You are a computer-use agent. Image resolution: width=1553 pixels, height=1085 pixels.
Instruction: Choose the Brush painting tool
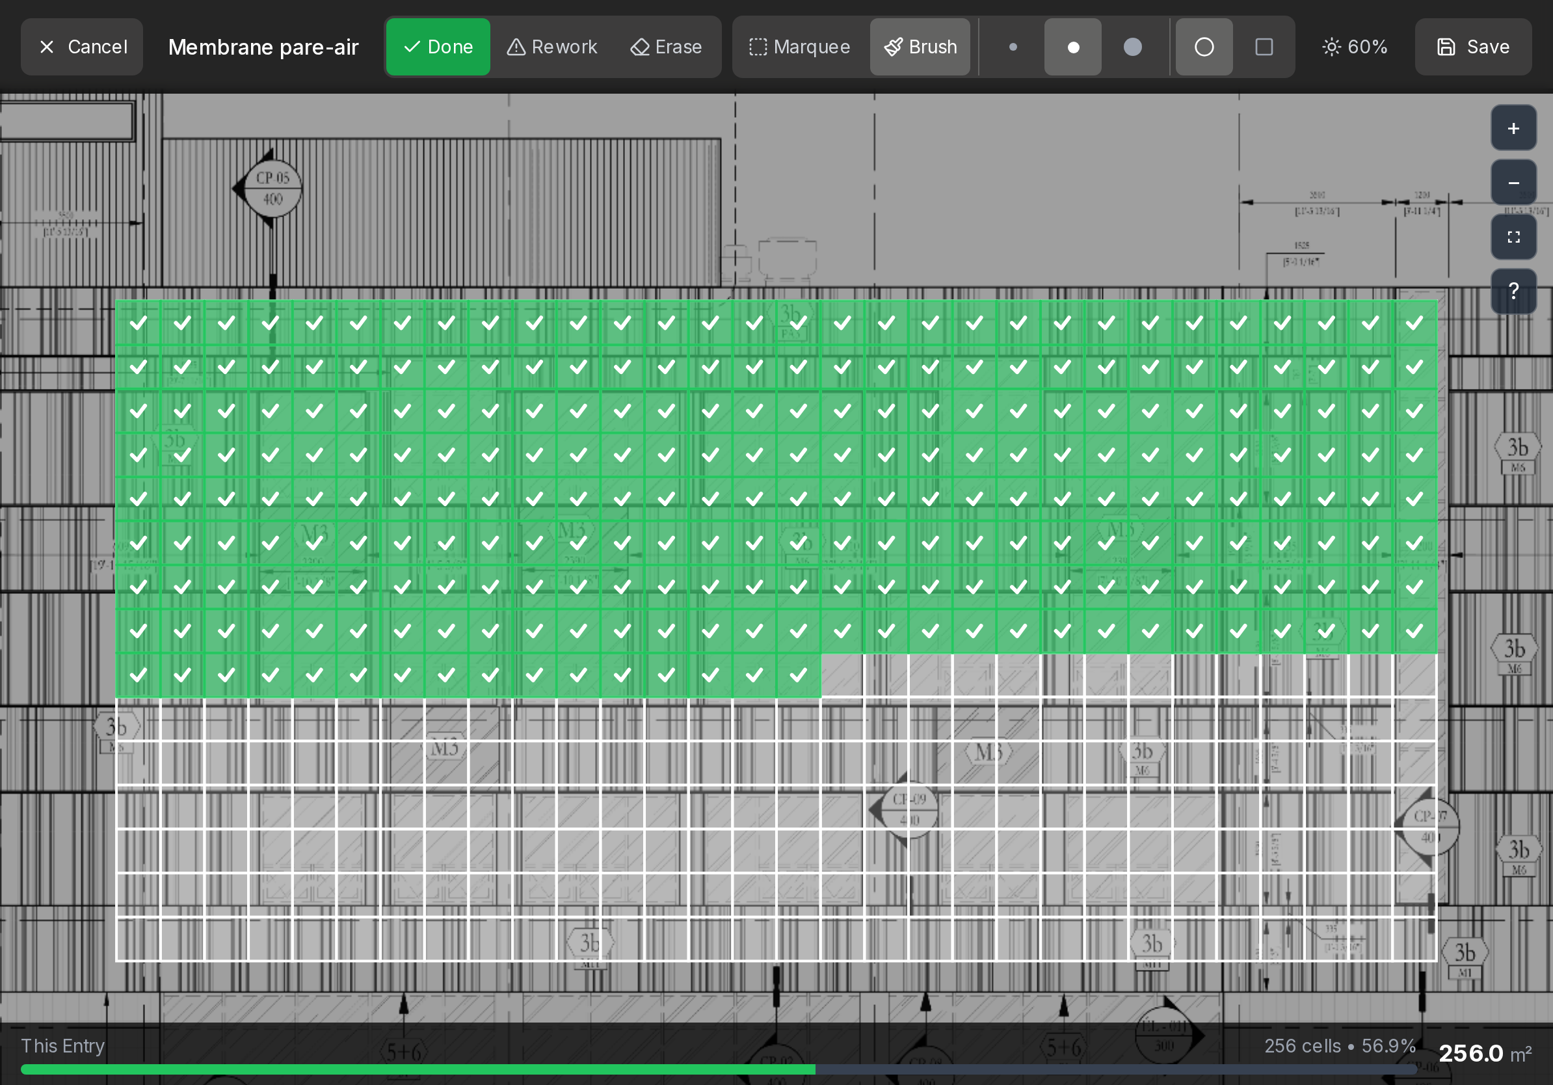pyautogui.click(x=920, y=47)
